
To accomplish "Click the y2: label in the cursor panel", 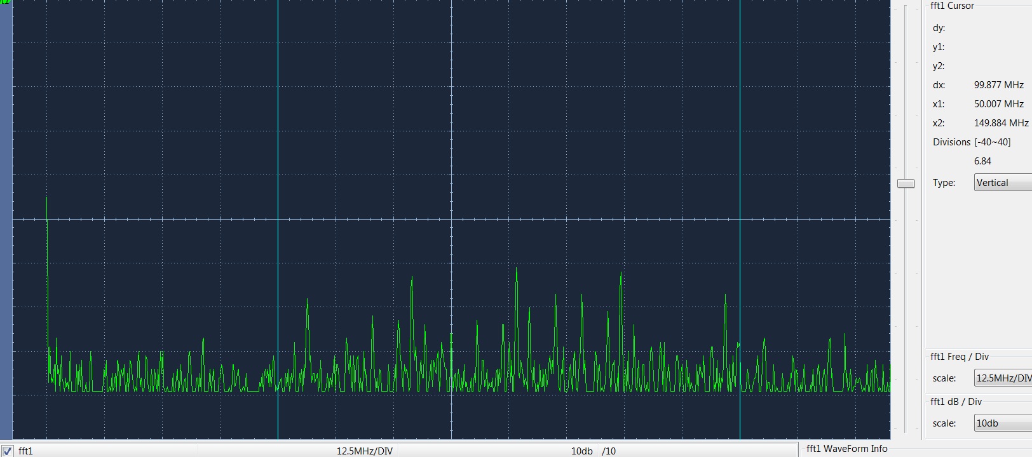I will 939,66.
